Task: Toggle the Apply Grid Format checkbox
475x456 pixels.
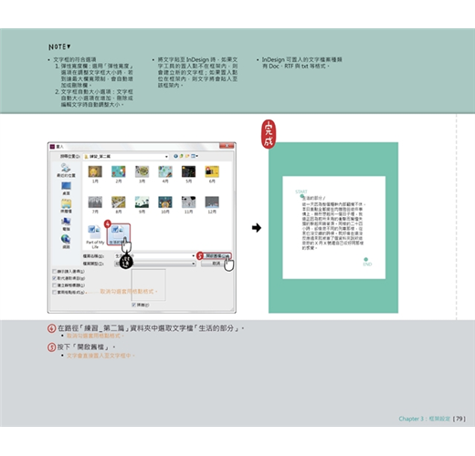Action: click(55, 292)
